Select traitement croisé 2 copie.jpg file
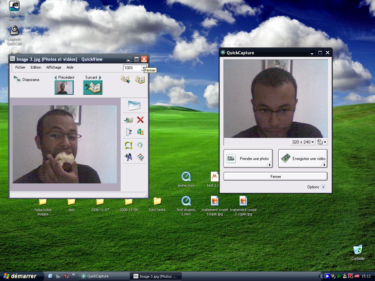 (243, 206)
